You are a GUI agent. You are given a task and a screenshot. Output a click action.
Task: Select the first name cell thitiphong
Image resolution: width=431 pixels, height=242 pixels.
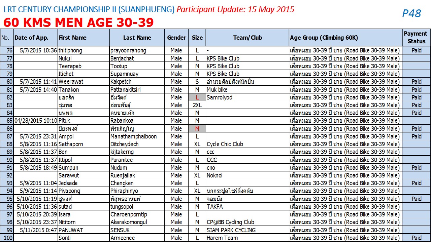tap(84, 50)
